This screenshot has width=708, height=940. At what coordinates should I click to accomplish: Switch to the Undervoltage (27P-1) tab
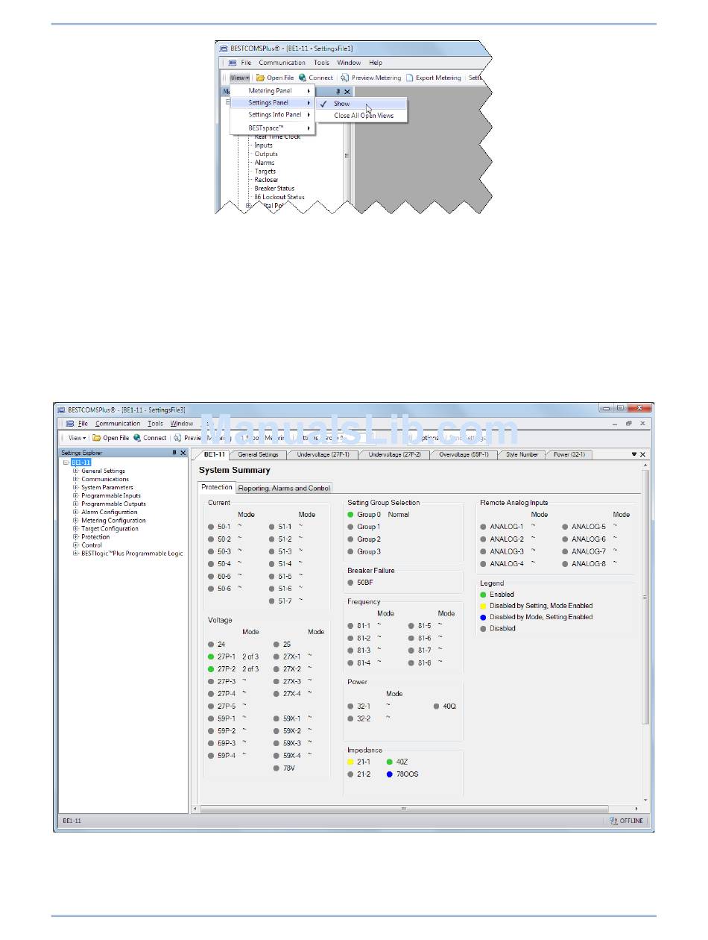click(x=323, y=454)
